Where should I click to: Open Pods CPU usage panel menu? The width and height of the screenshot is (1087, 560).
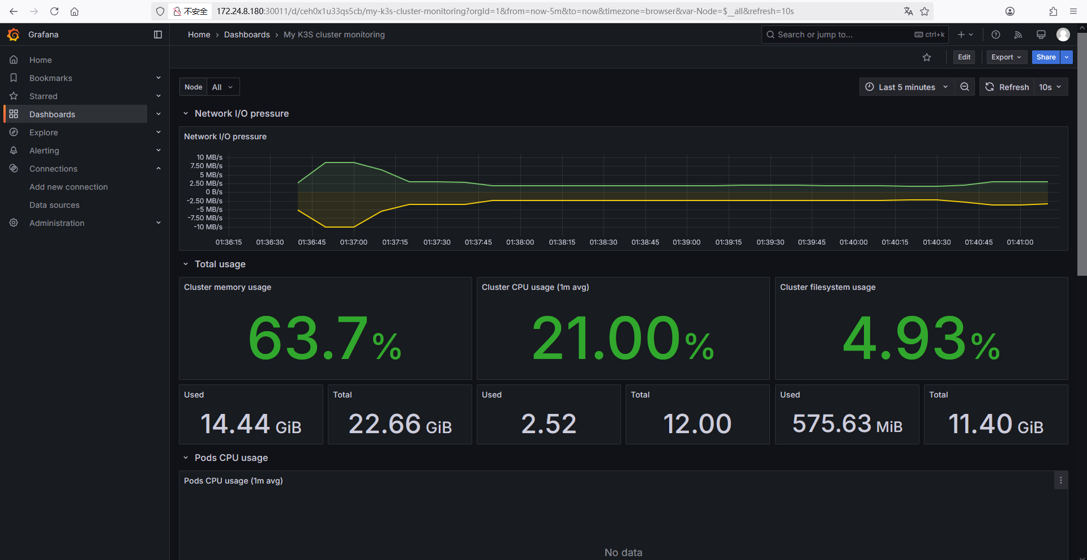1060,481
